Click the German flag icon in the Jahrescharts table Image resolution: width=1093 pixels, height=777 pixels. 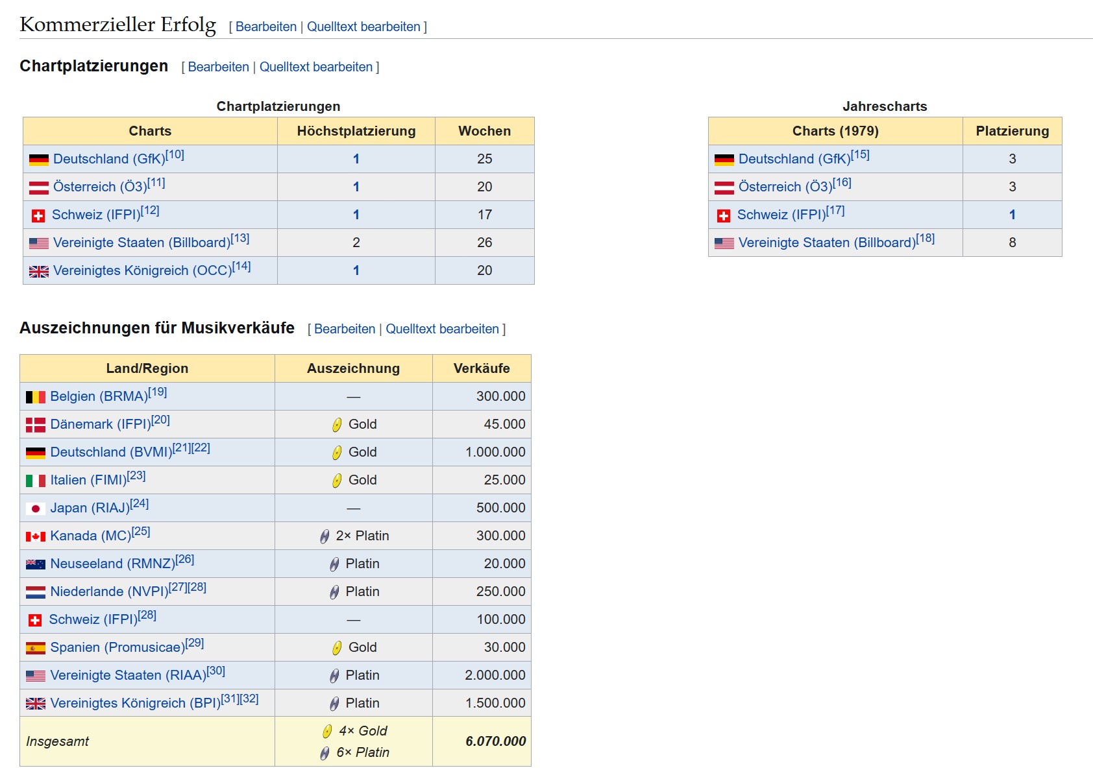[724, 160]
